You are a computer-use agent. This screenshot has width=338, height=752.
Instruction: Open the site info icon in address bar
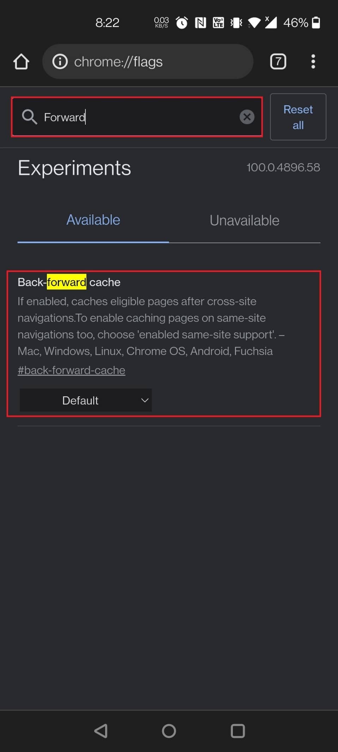(x=60, y=61)
